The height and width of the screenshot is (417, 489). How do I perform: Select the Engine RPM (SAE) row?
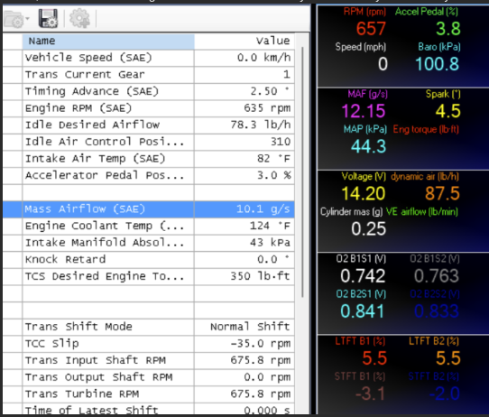click(149, 108)
